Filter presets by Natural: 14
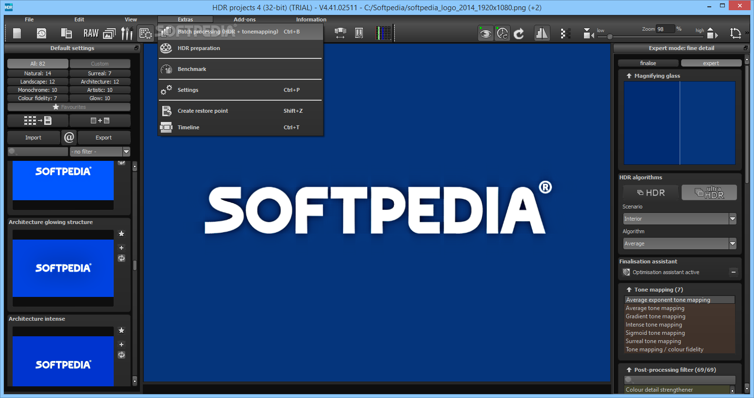 coord(38,73)
